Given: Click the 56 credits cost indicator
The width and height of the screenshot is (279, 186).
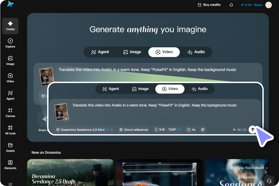Looking at the screenshot, I should click(239, 130).
